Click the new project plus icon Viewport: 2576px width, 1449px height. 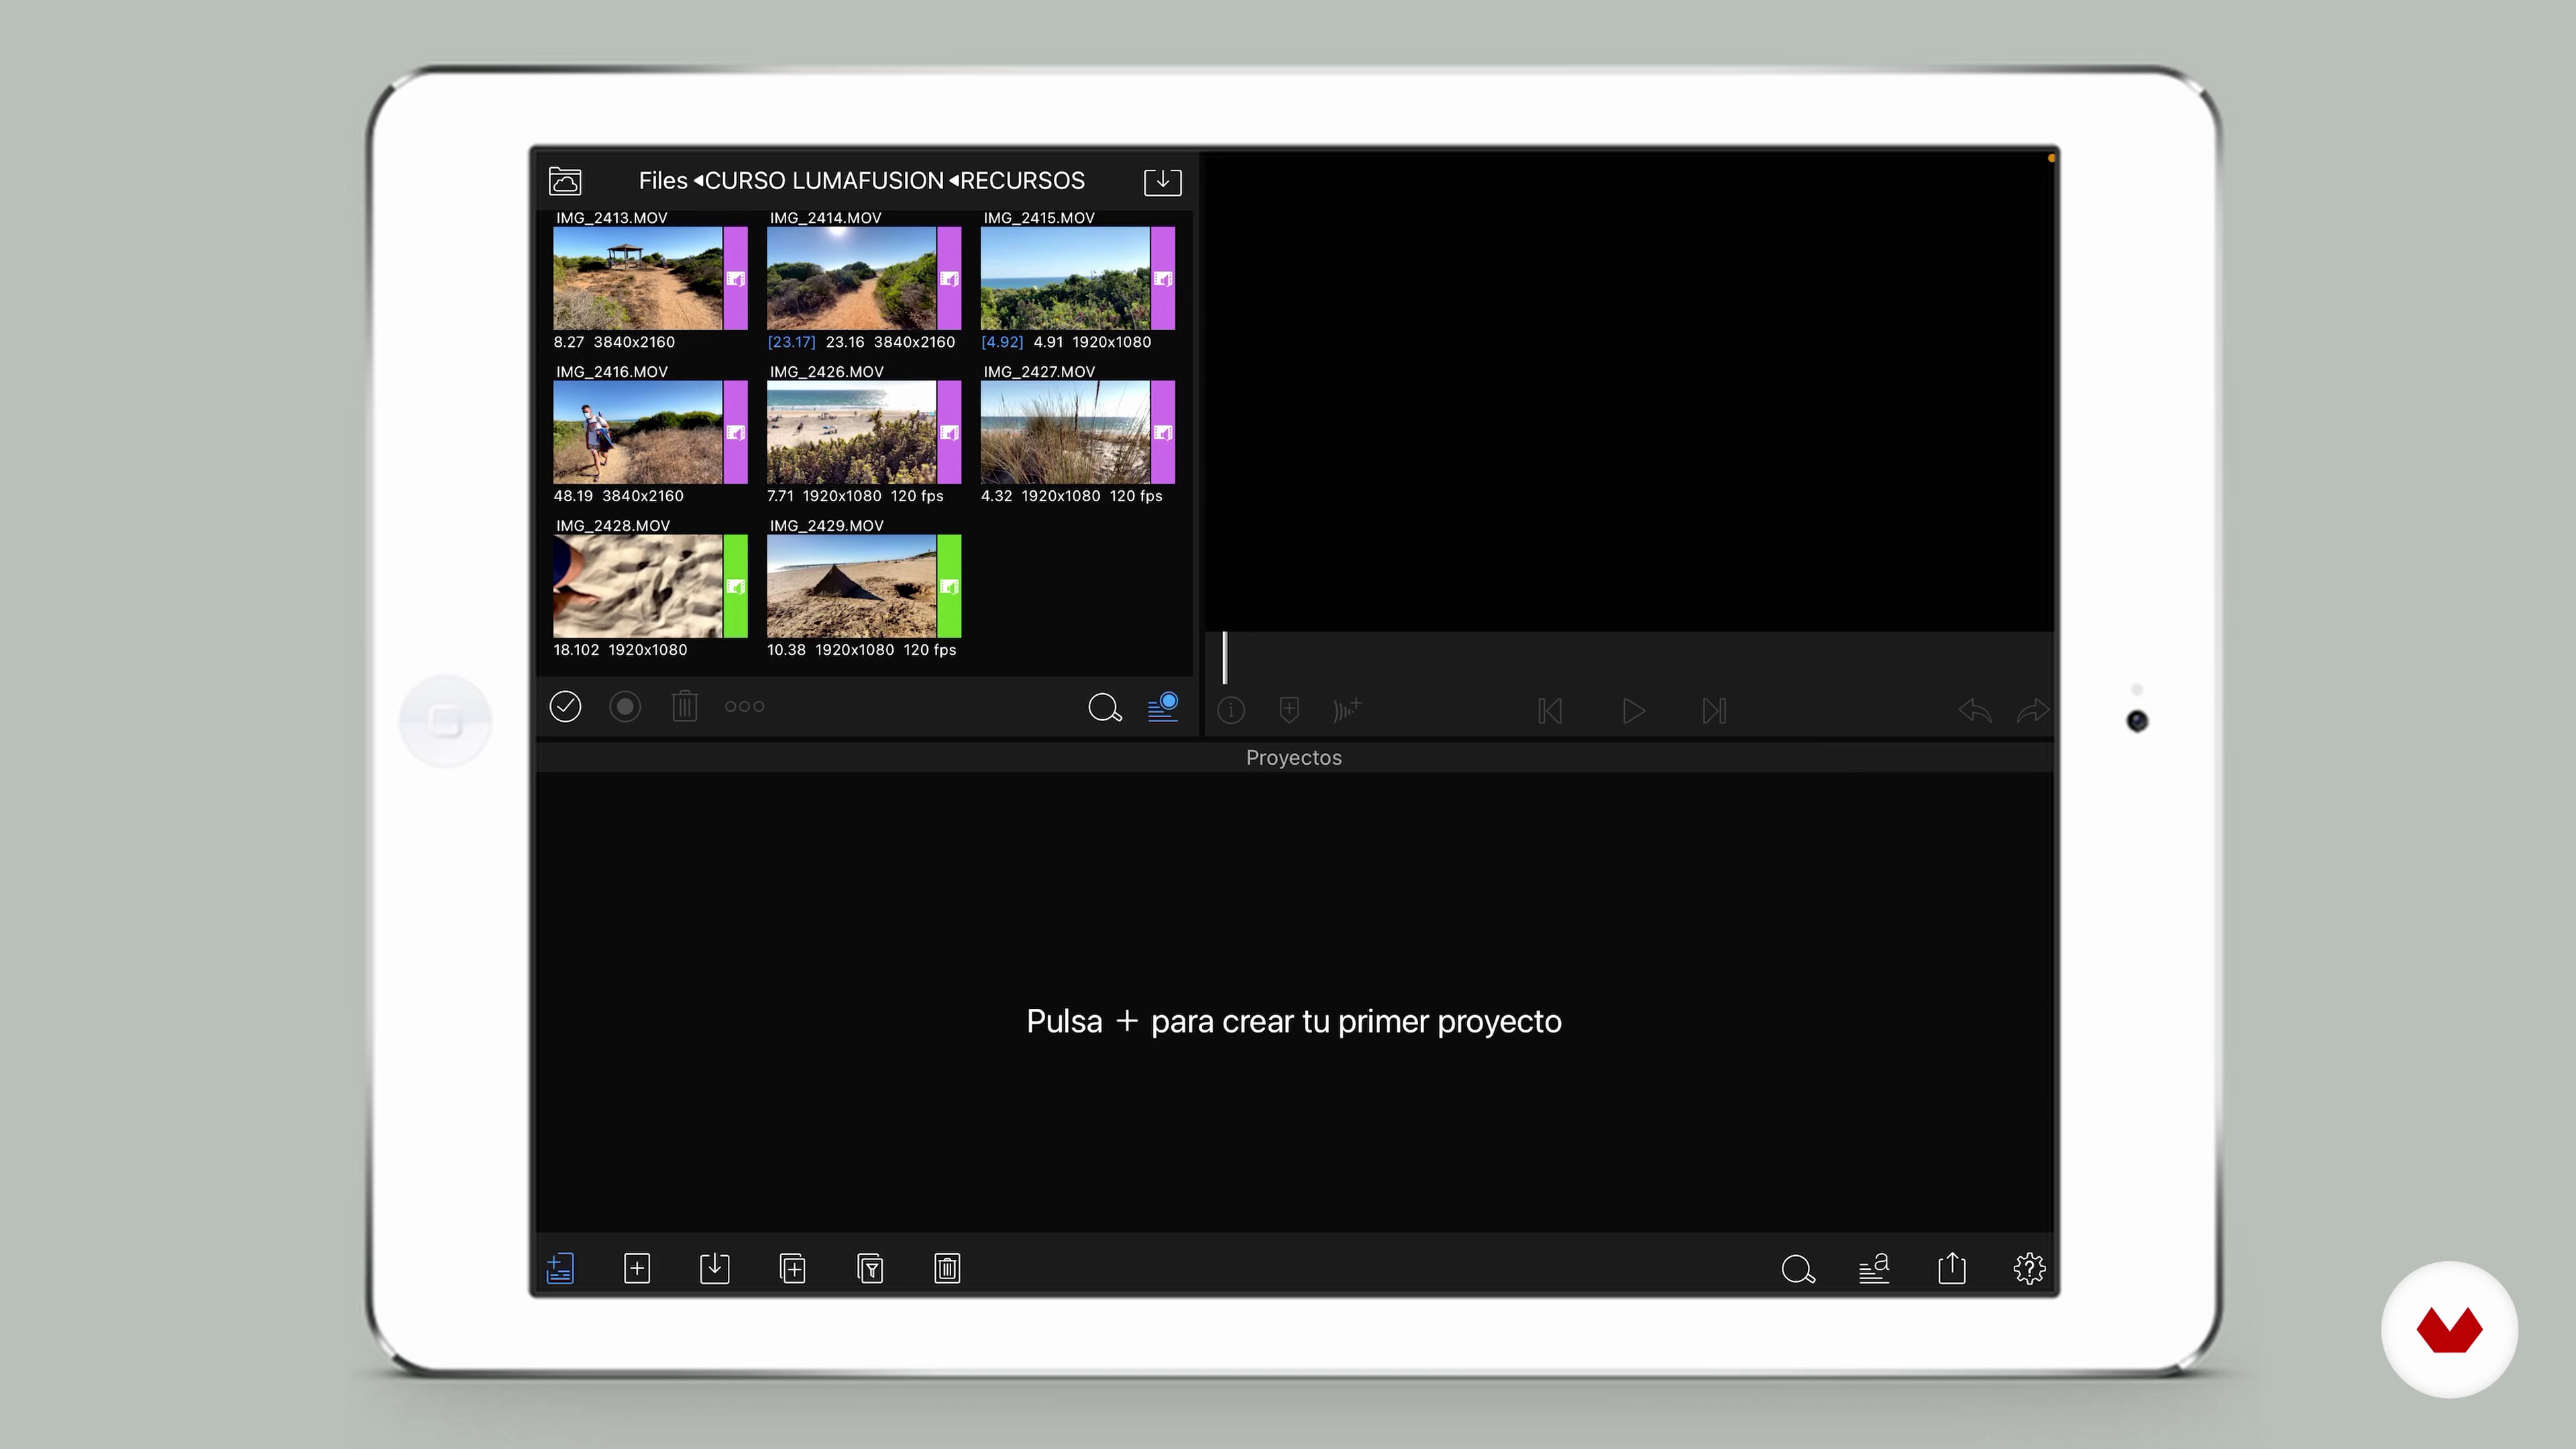(637, 1268)
